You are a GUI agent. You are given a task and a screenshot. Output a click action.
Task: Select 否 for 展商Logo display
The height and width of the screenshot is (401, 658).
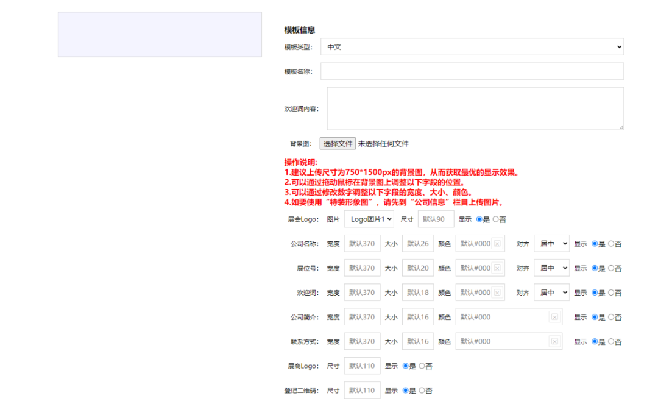[x=422, y=366]
